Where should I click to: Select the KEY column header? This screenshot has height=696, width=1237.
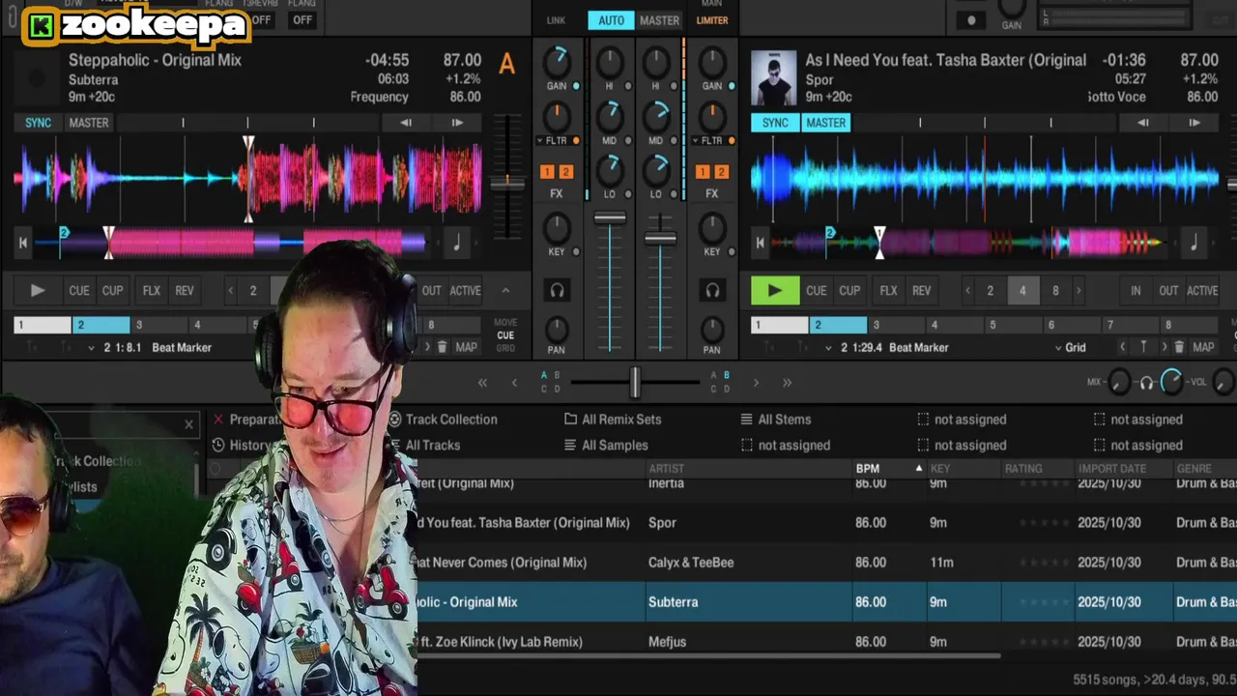tap(940, 469)
